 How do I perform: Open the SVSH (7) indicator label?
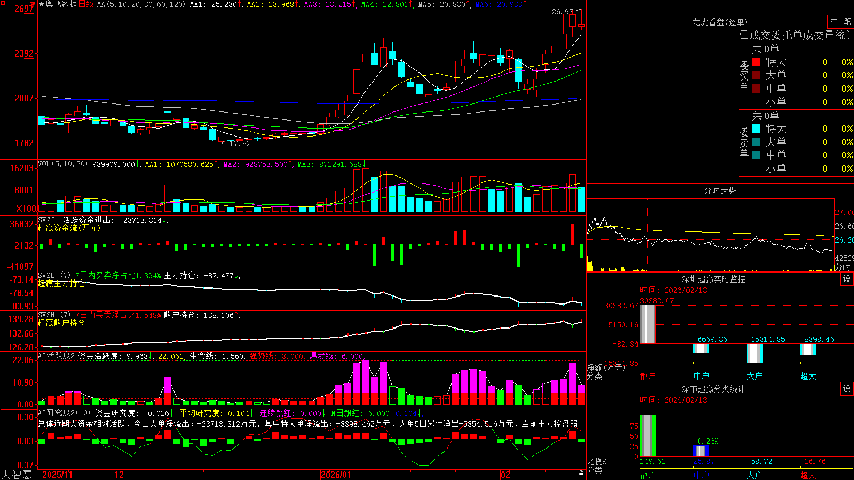(x=54, y=315)
